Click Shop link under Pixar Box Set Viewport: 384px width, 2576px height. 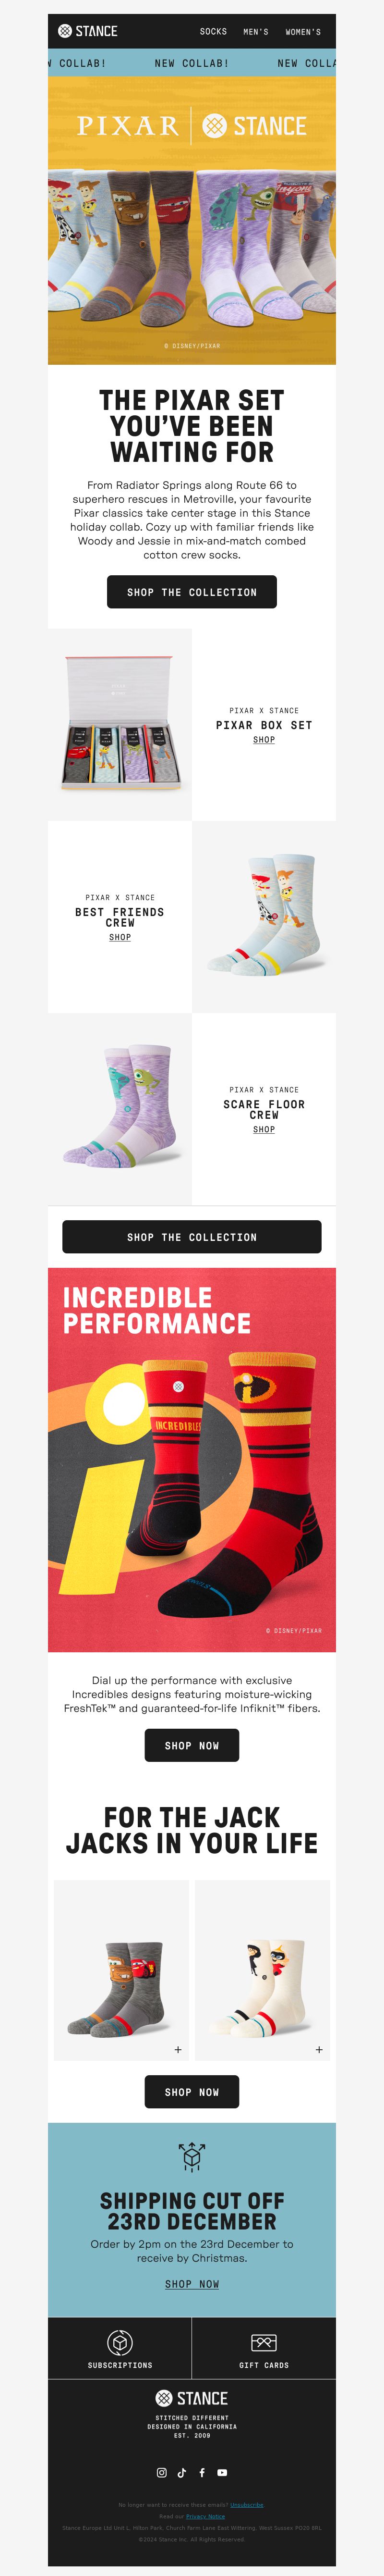click(264, 740)
